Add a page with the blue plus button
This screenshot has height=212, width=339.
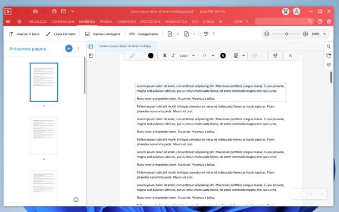coord(69,48)
